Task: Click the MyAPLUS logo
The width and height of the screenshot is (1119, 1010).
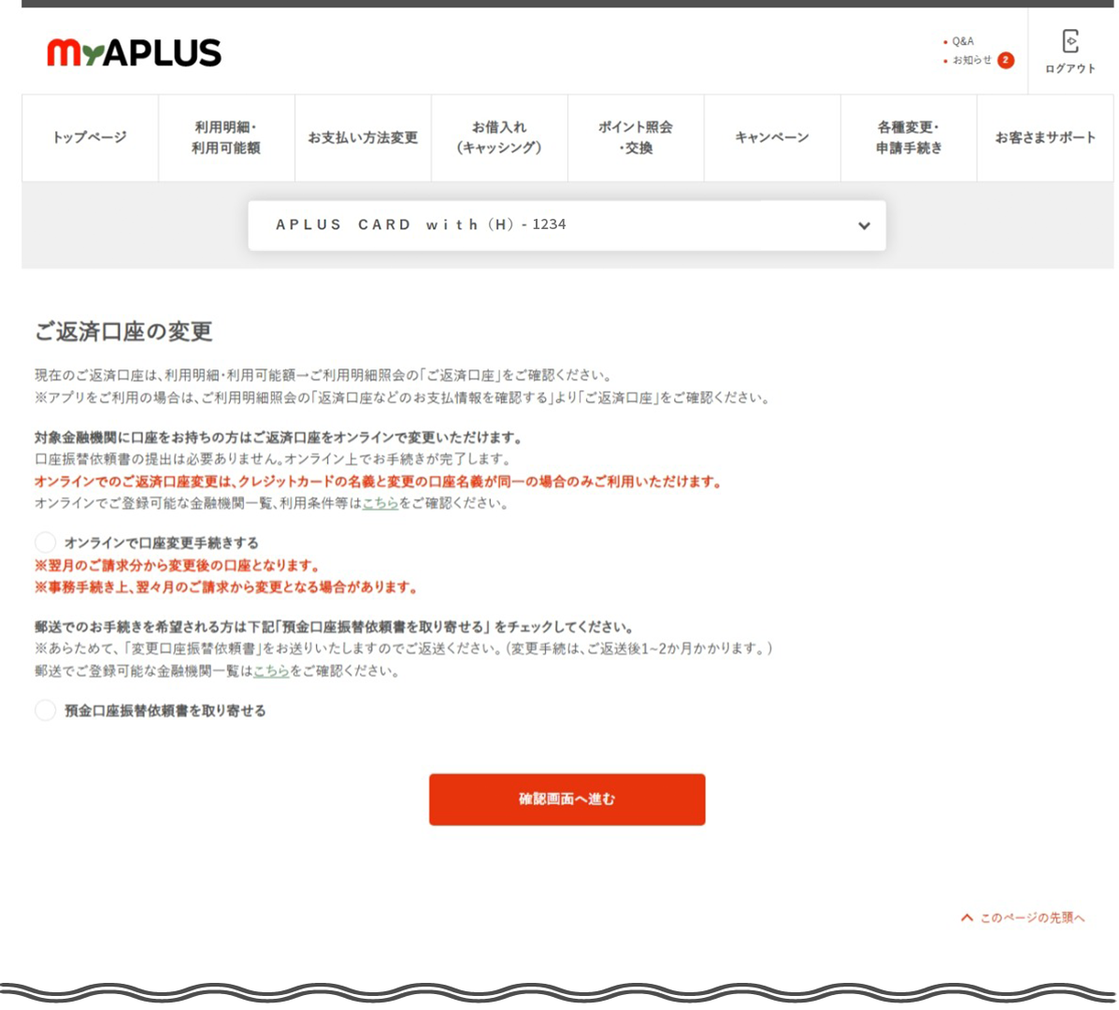Action: 134,52
